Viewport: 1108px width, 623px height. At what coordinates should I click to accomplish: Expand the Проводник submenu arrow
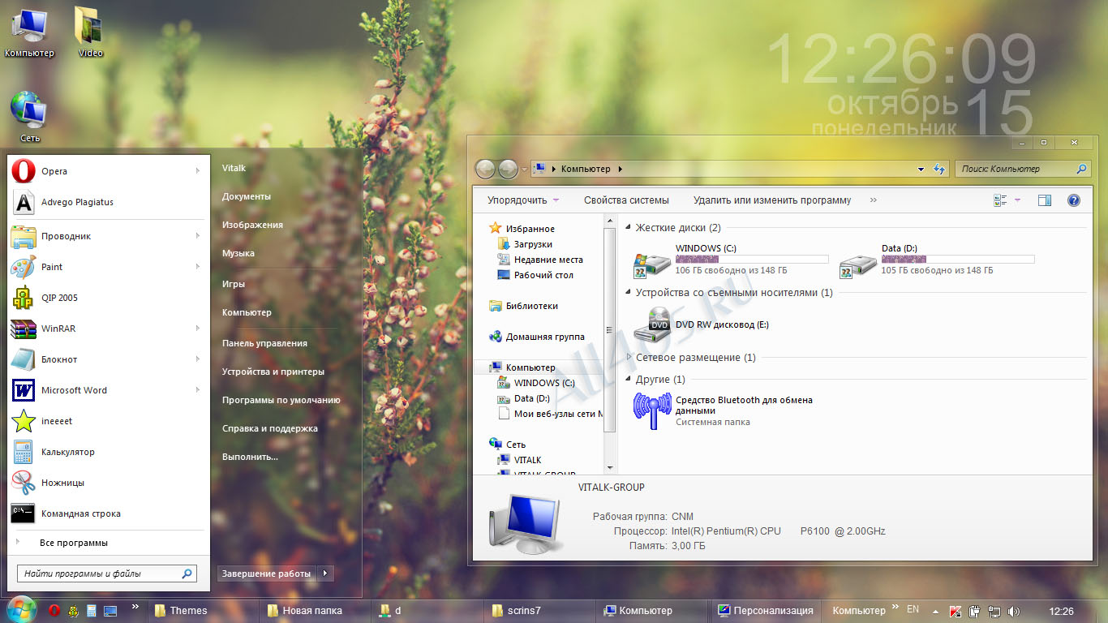[x=197, y=236]
